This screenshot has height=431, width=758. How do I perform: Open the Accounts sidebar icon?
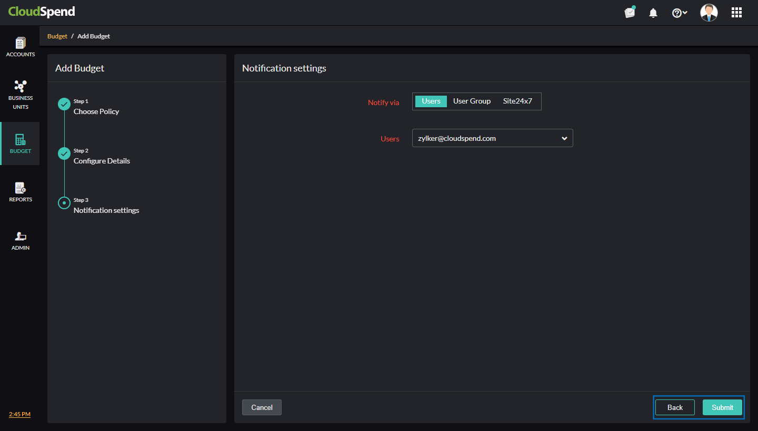(21, 44)
